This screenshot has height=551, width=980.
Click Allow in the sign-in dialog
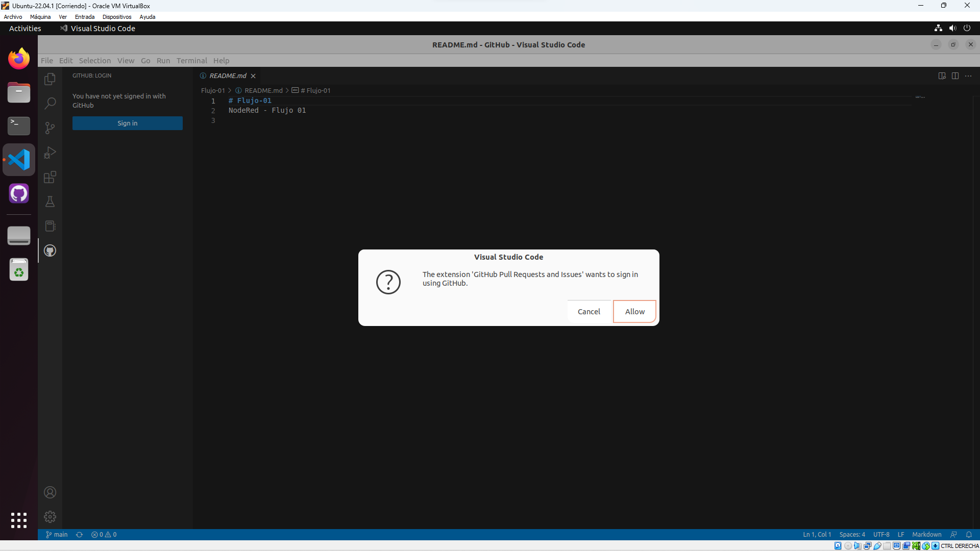(634, 311)
